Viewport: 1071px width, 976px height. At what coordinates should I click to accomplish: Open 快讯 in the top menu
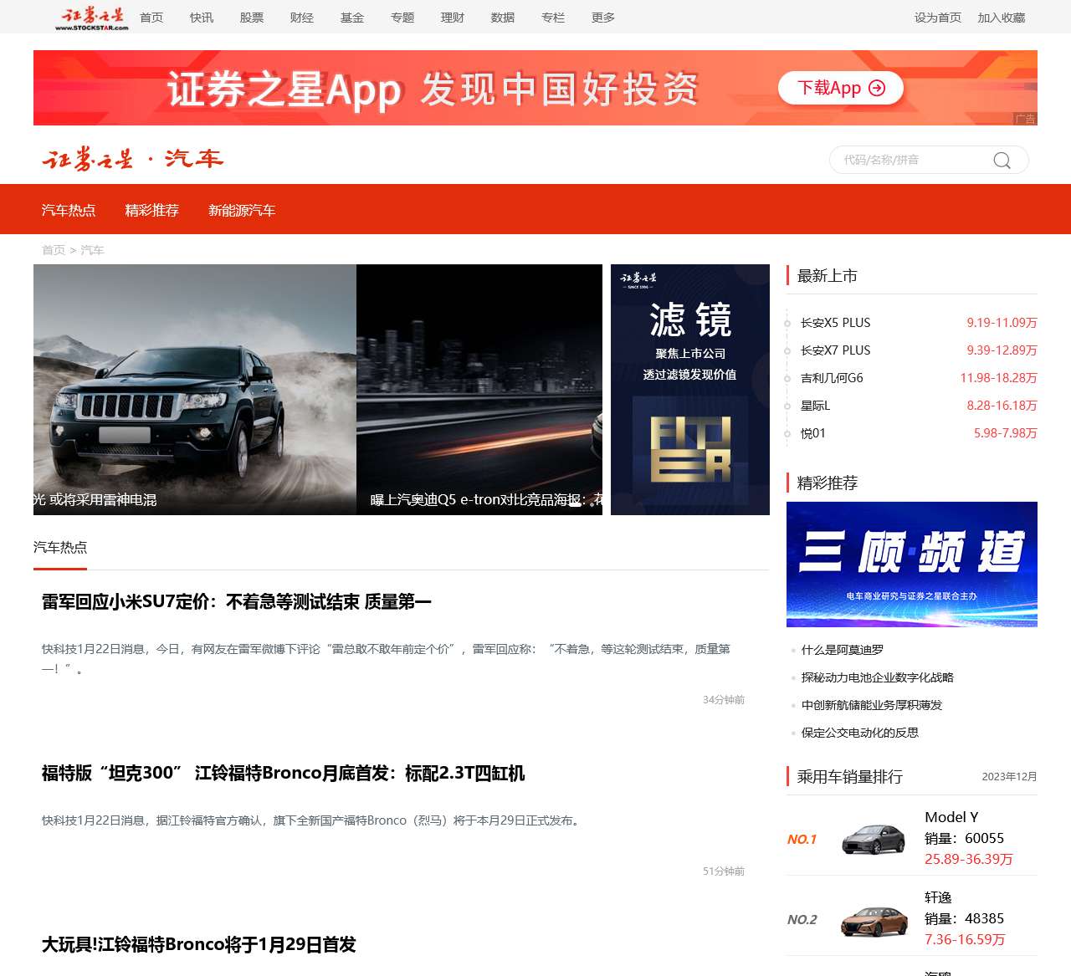(202, 18)
